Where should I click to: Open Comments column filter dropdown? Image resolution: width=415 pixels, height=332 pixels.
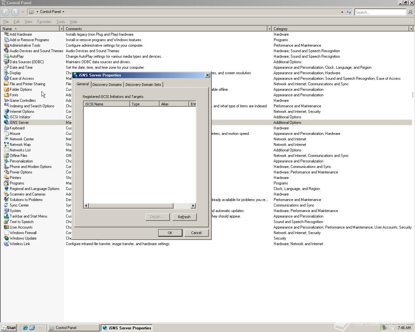[x=269, y=29]
